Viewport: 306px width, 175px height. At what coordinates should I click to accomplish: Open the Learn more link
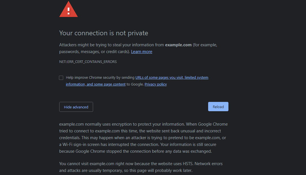coord(142,52)
